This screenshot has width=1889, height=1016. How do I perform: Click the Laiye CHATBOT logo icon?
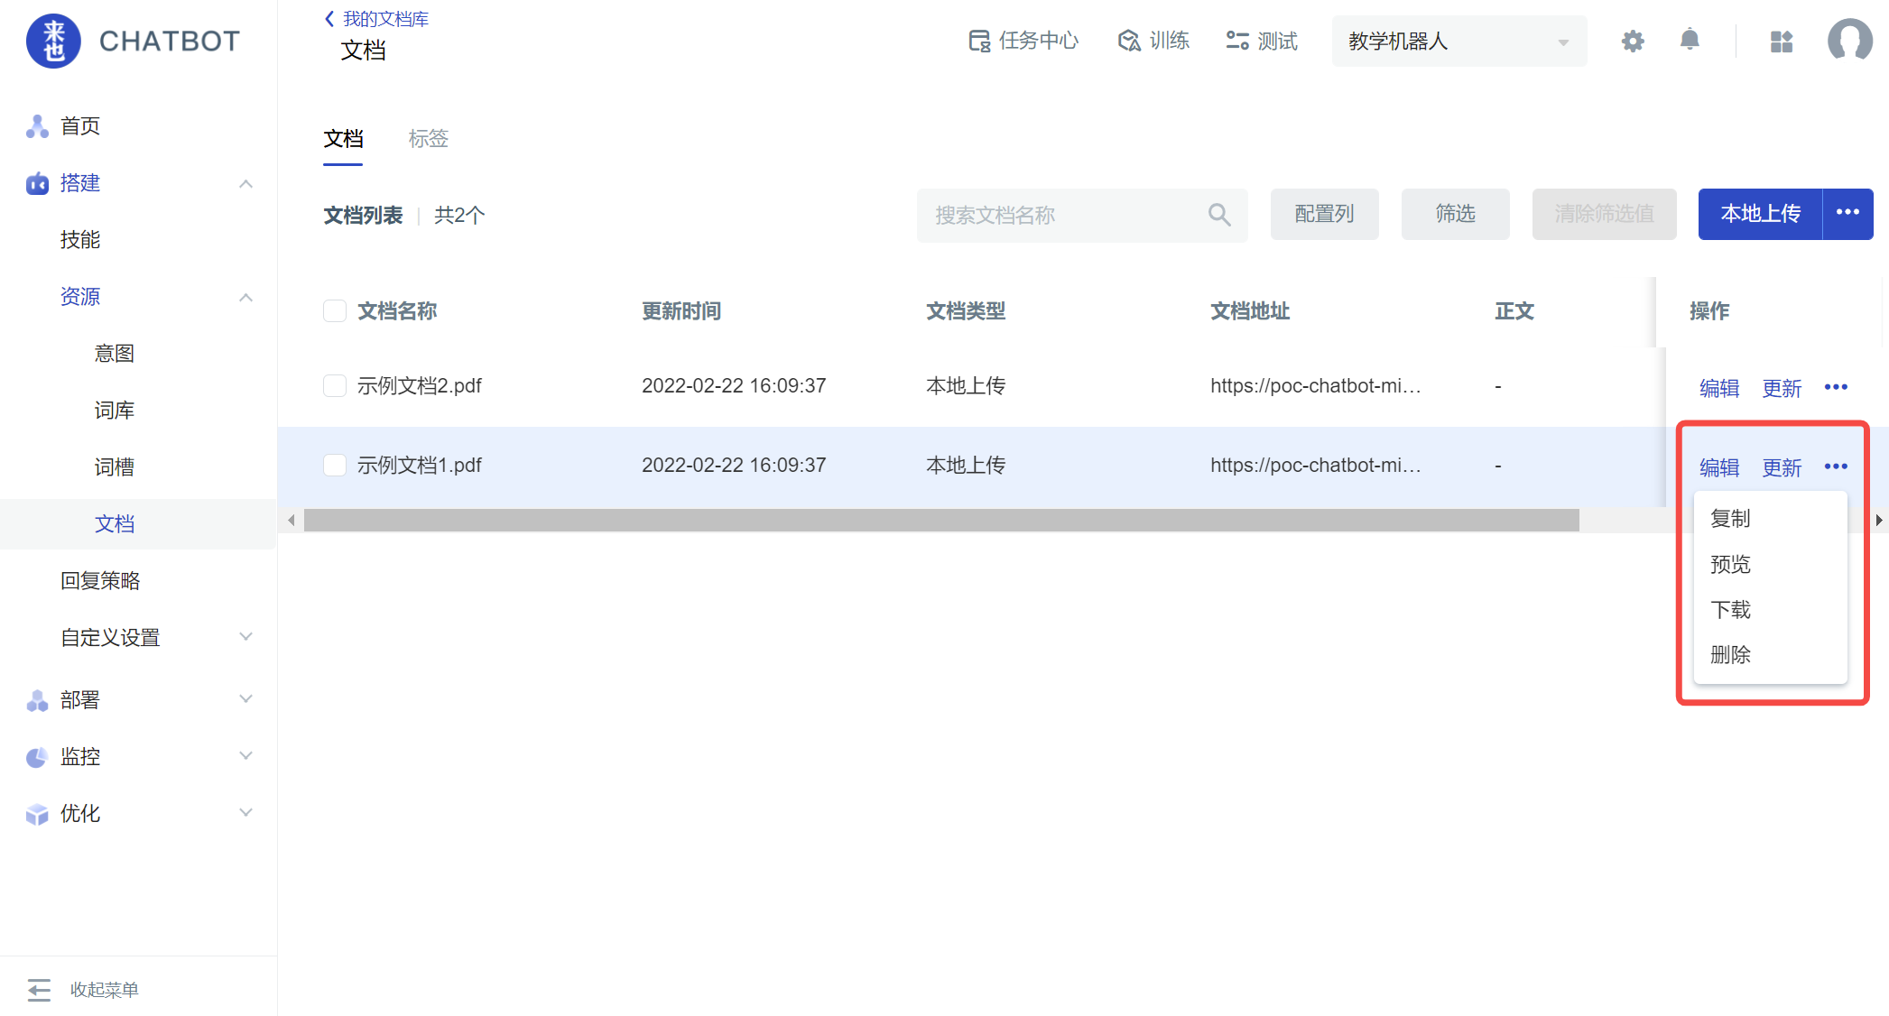click(53, 41)
